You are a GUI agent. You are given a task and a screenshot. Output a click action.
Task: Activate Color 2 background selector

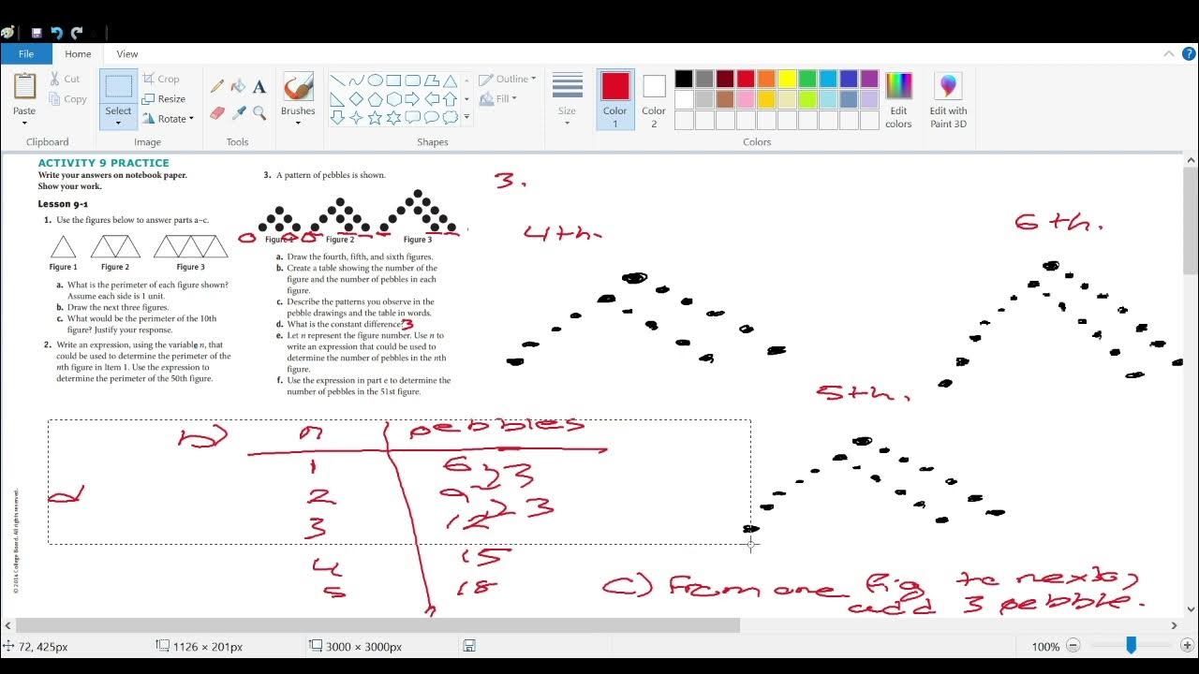(x=654, y=99)
